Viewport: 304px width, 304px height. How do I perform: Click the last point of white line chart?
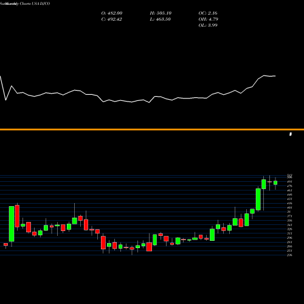pos(275,76)
